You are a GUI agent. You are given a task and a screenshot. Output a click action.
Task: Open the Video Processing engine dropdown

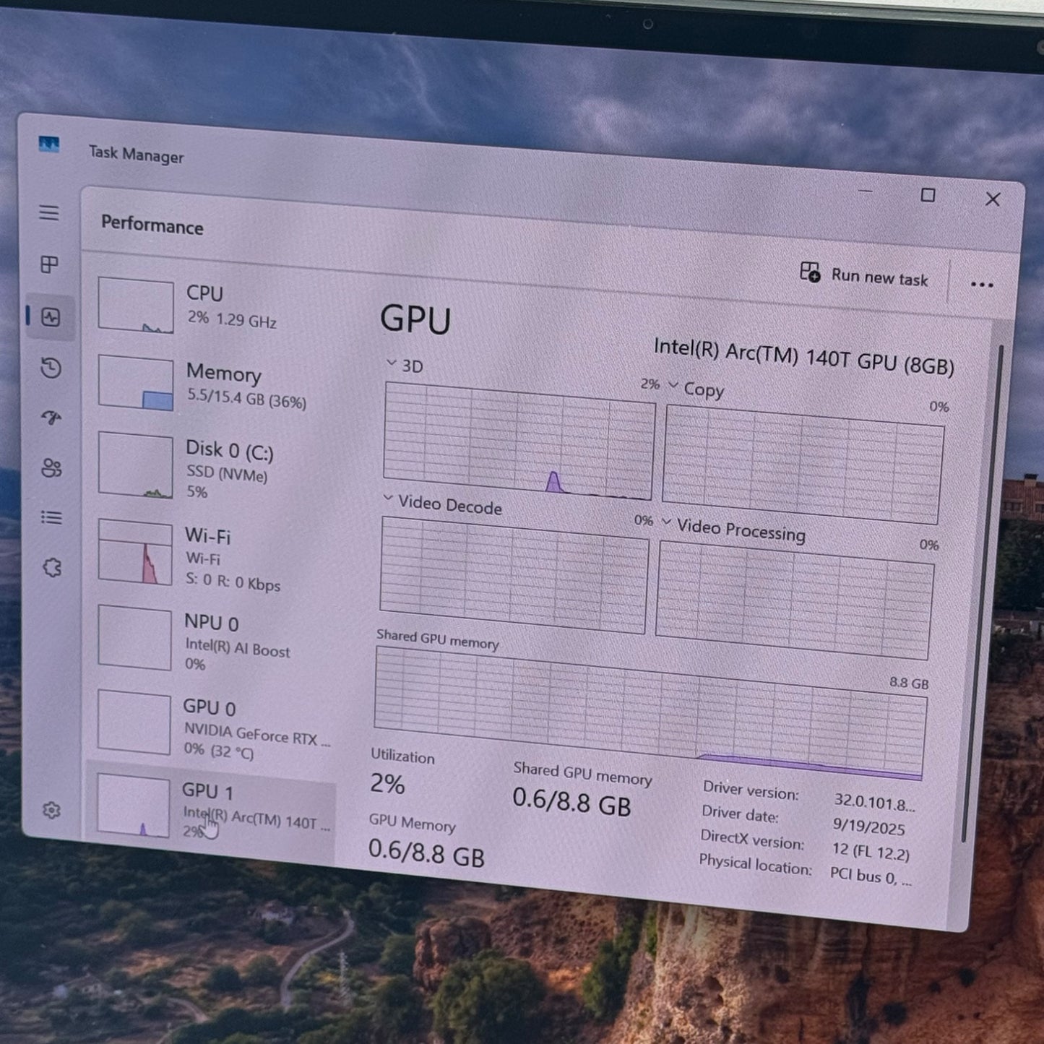666,522
